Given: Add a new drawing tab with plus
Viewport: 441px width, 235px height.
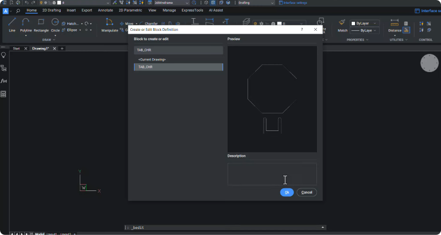Looking at the screenshot, I should tap(62, 48).
